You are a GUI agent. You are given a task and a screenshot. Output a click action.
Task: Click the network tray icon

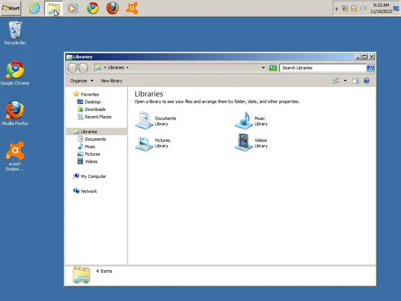click(345, 9)
